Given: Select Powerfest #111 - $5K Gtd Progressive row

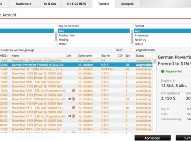Looking at the screenshot, I should 76,108.
